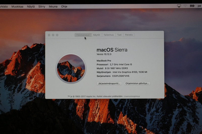
Task: Click the macOS Sierra title
Action: tap(112, 50)
